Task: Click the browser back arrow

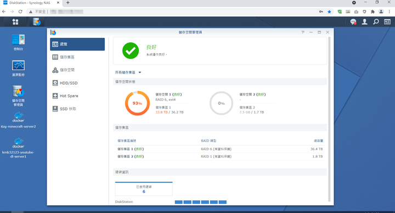Action: tap(4, 12)
